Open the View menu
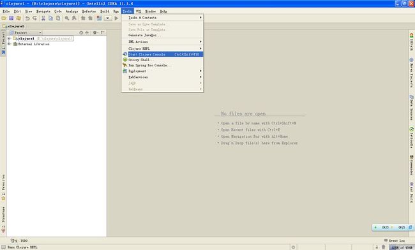Image resolution: width=415 pixels, height=250 pixels. [x=29, y=11]
